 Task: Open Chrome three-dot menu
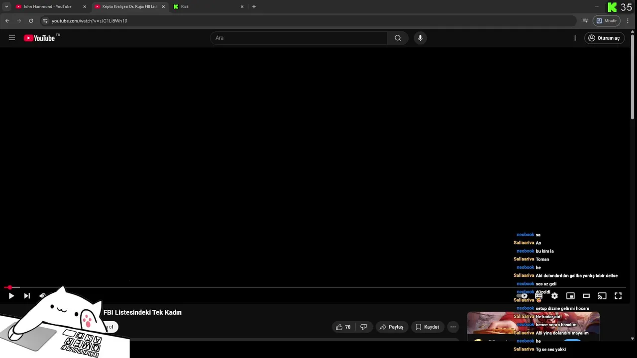click(628, 21)
